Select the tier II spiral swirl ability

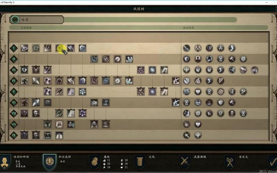pyautogui.click(x=117, y=59)
